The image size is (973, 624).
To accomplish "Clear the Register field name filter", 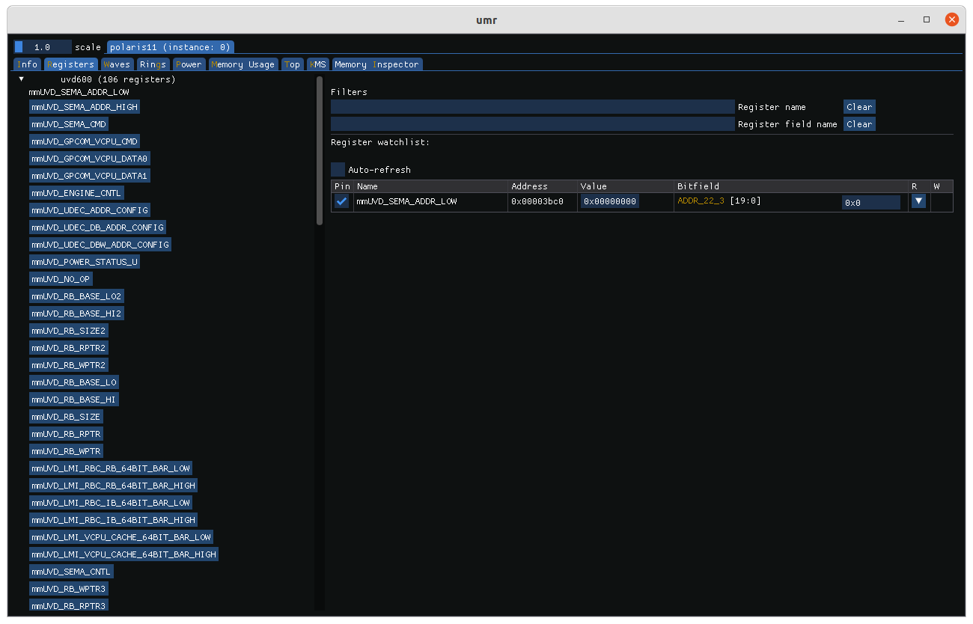I will tap(859, 124).
